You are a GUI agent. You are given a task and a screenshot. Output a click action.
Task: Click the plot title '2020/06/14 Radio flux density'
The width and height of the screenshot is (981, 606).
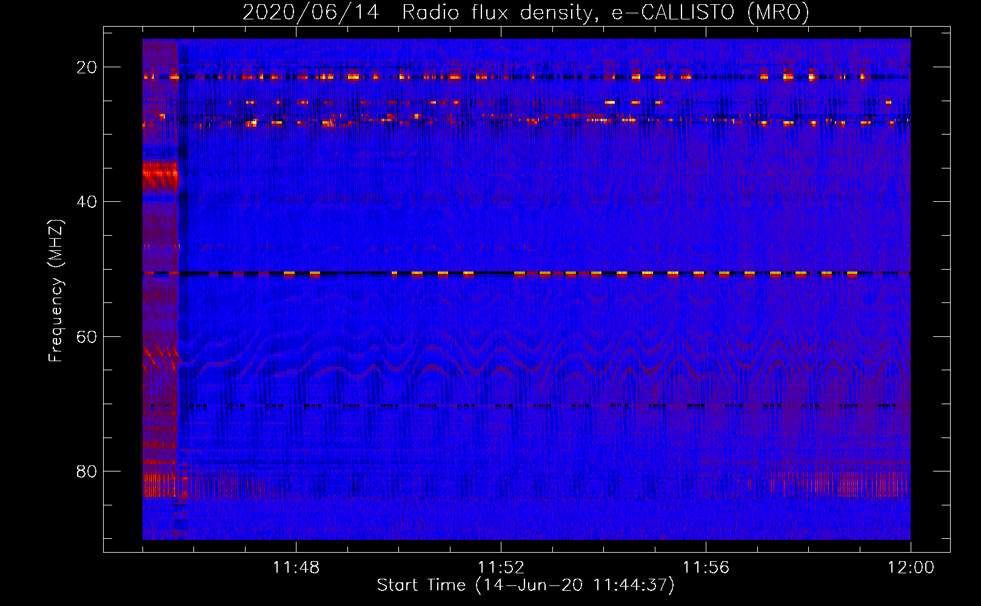tap(526, 12)
